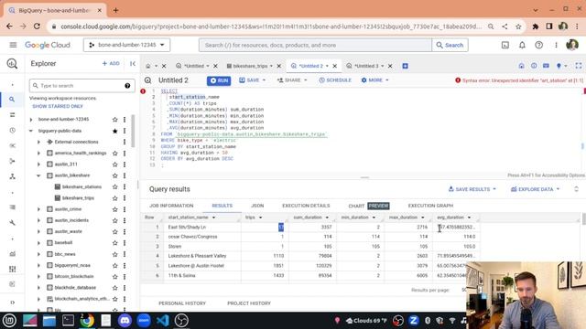
Task: Open PROJECT HISTORY panel
Action: pyautogui.click(x=249, y=303)
